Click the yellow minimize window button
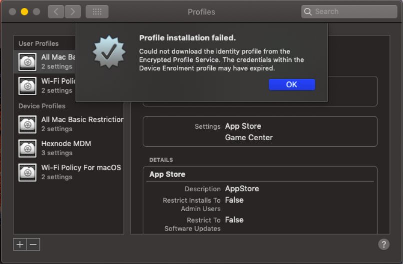Screen dimensions: 403x265 24,11
